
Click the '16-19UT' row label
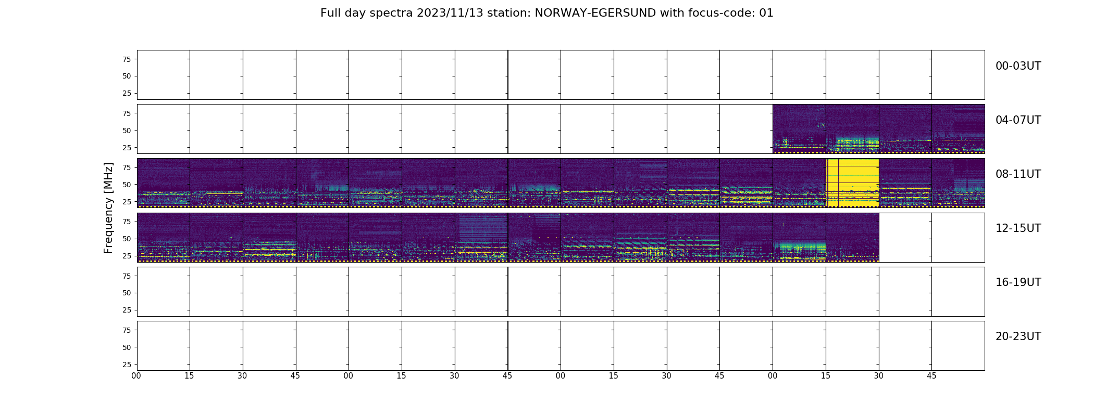pyautogui.click(x=1018, y=282)
